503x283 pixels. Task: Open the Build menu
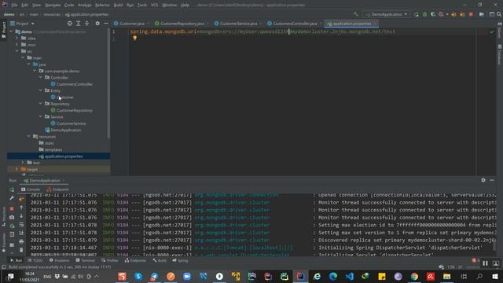[118, 6]
